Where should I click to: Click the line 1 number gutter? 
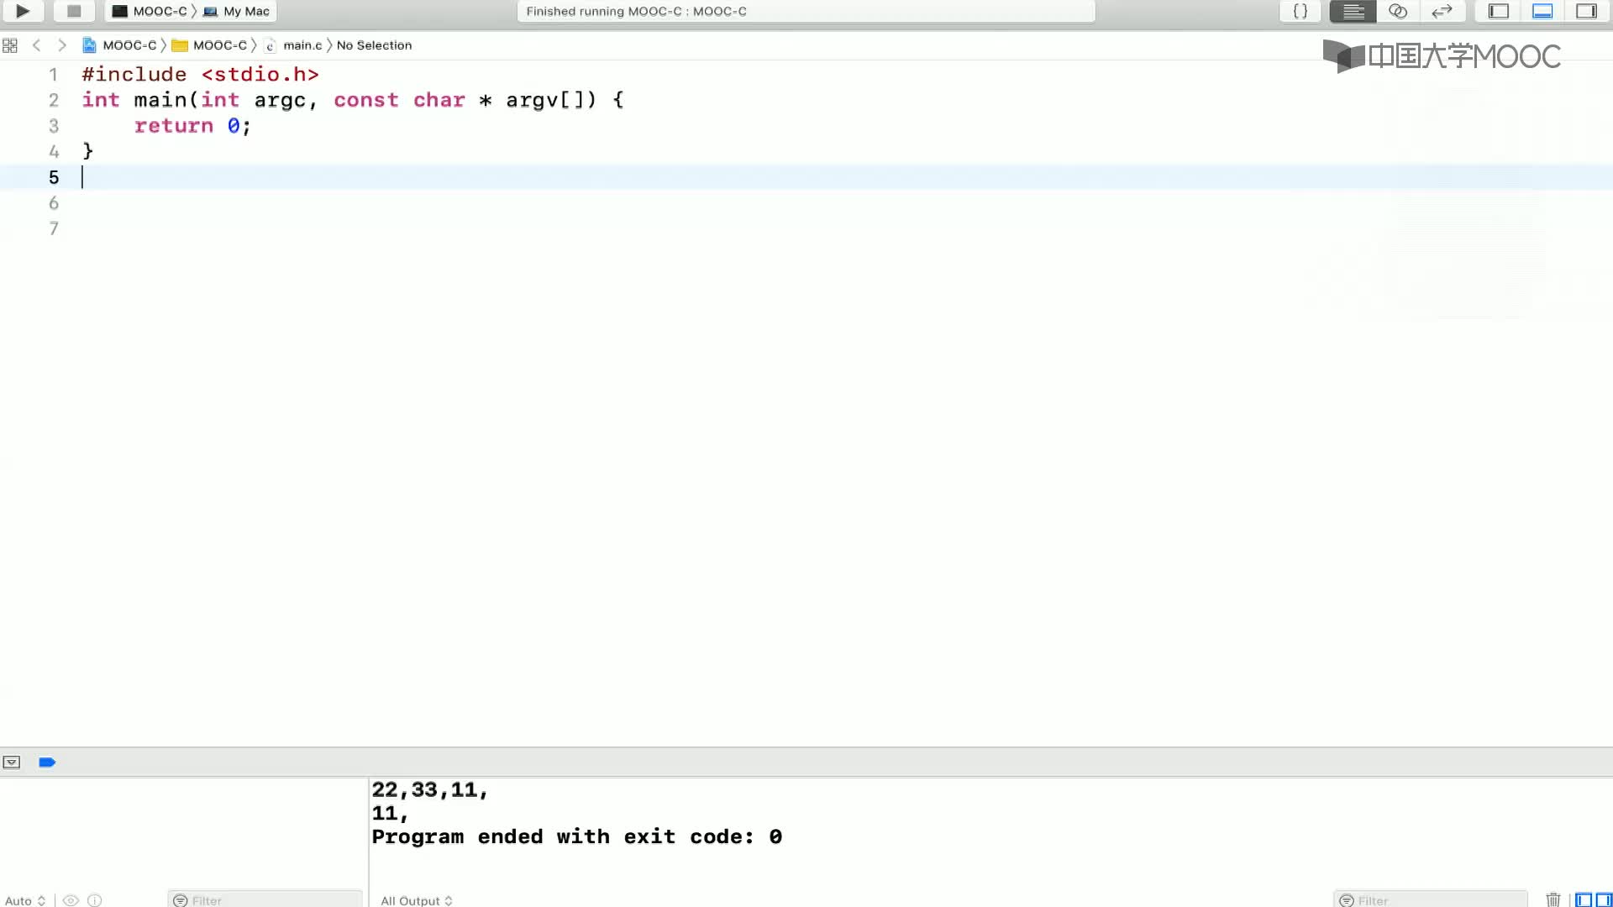point(54,75)
